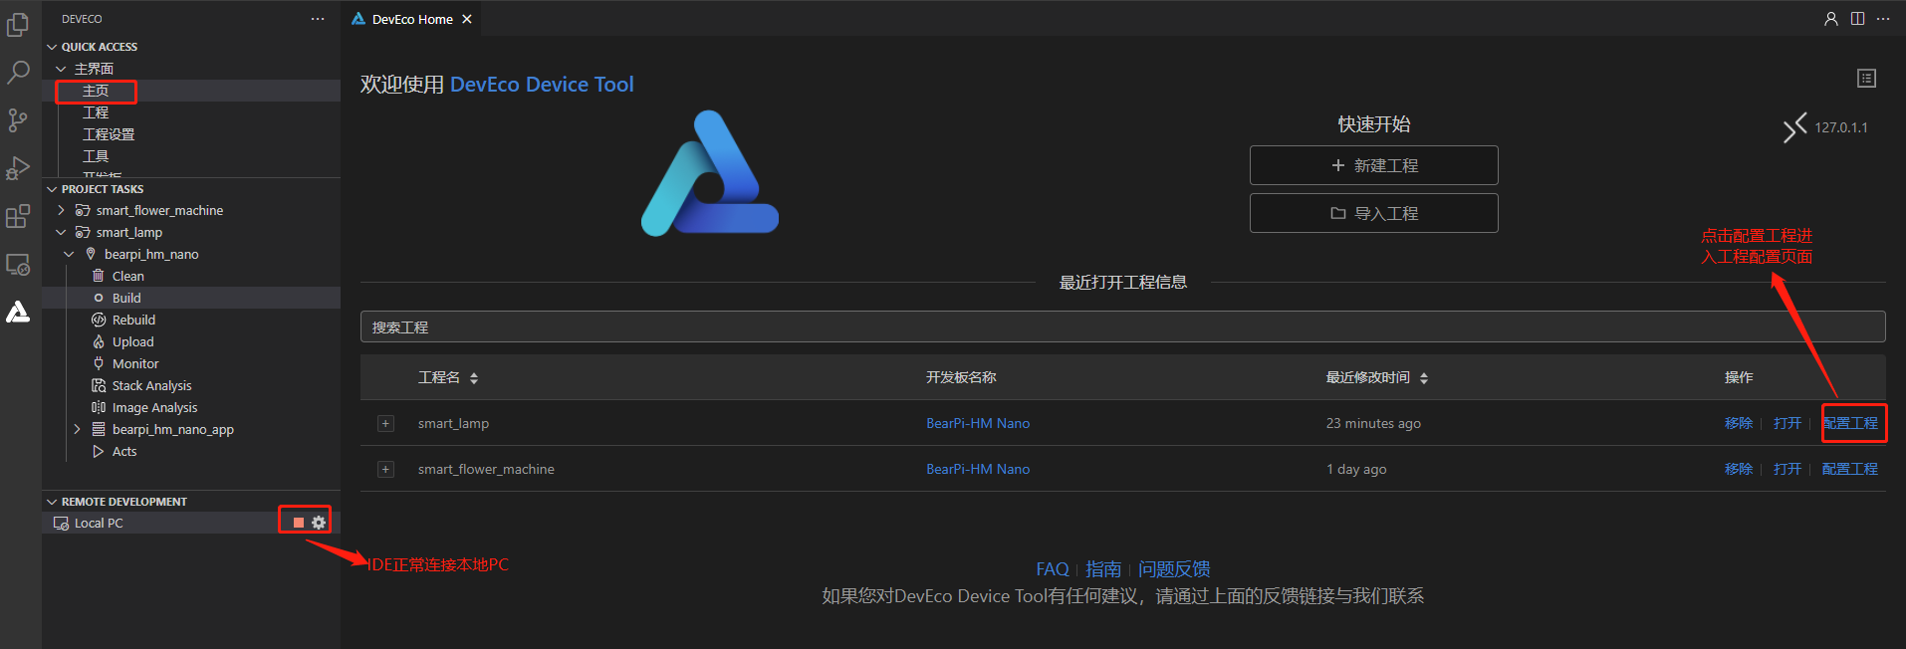The height and width of the screenshot is (649, 1906).
Task: Expand smart_lamp row details plus
Action: pos(385,423)
